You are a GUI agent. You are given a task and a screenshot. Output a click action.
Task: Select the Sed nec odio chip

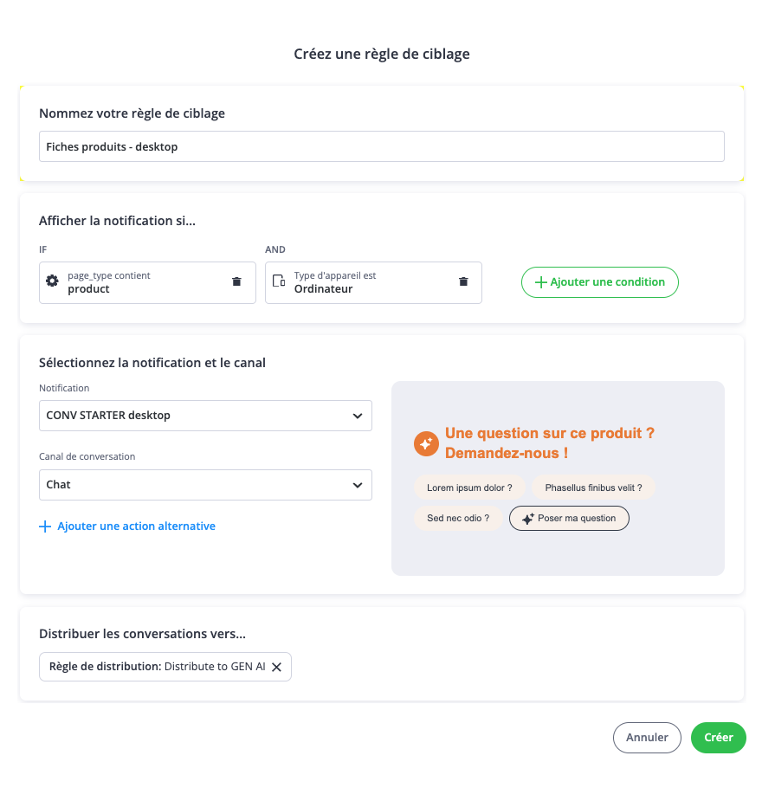tap(458, 519)
